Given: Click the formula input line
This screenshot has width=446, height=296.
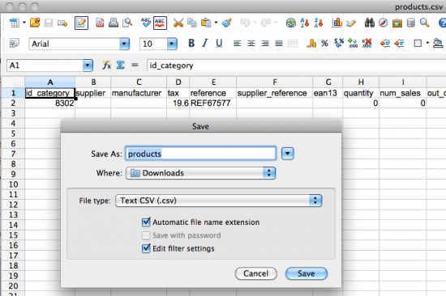Looking at the screenshot, I should [x=296, y=66].
